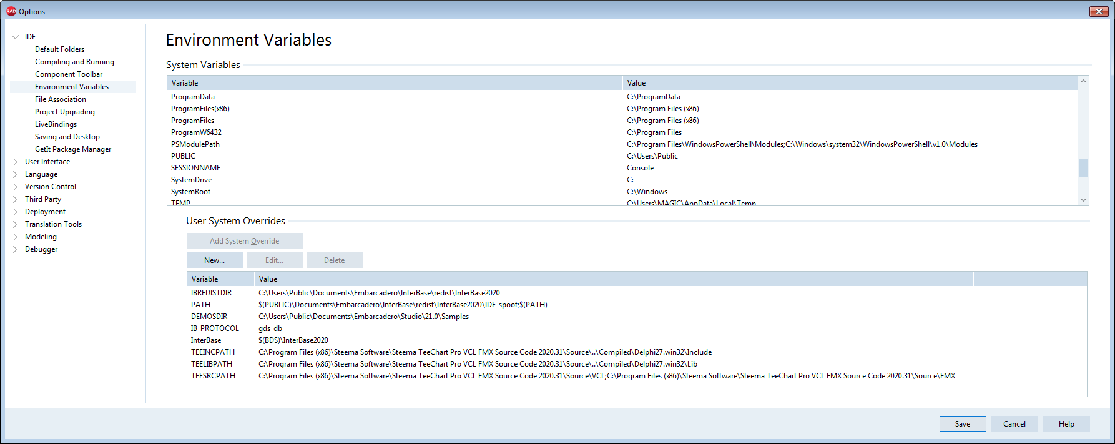Select Modeling tree label

pos(41,237)
